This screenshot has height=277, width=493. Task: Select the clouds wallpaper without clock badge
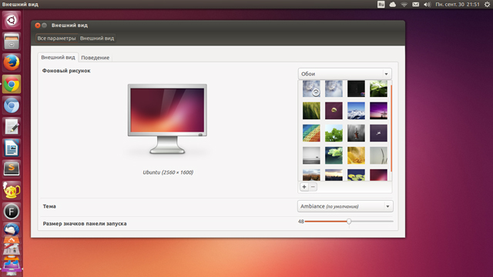pos(334,88)
